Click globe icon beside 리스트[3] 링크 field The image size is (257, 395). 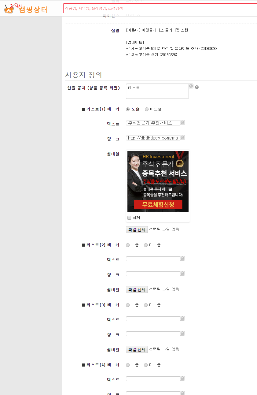(x=182, y=333)
